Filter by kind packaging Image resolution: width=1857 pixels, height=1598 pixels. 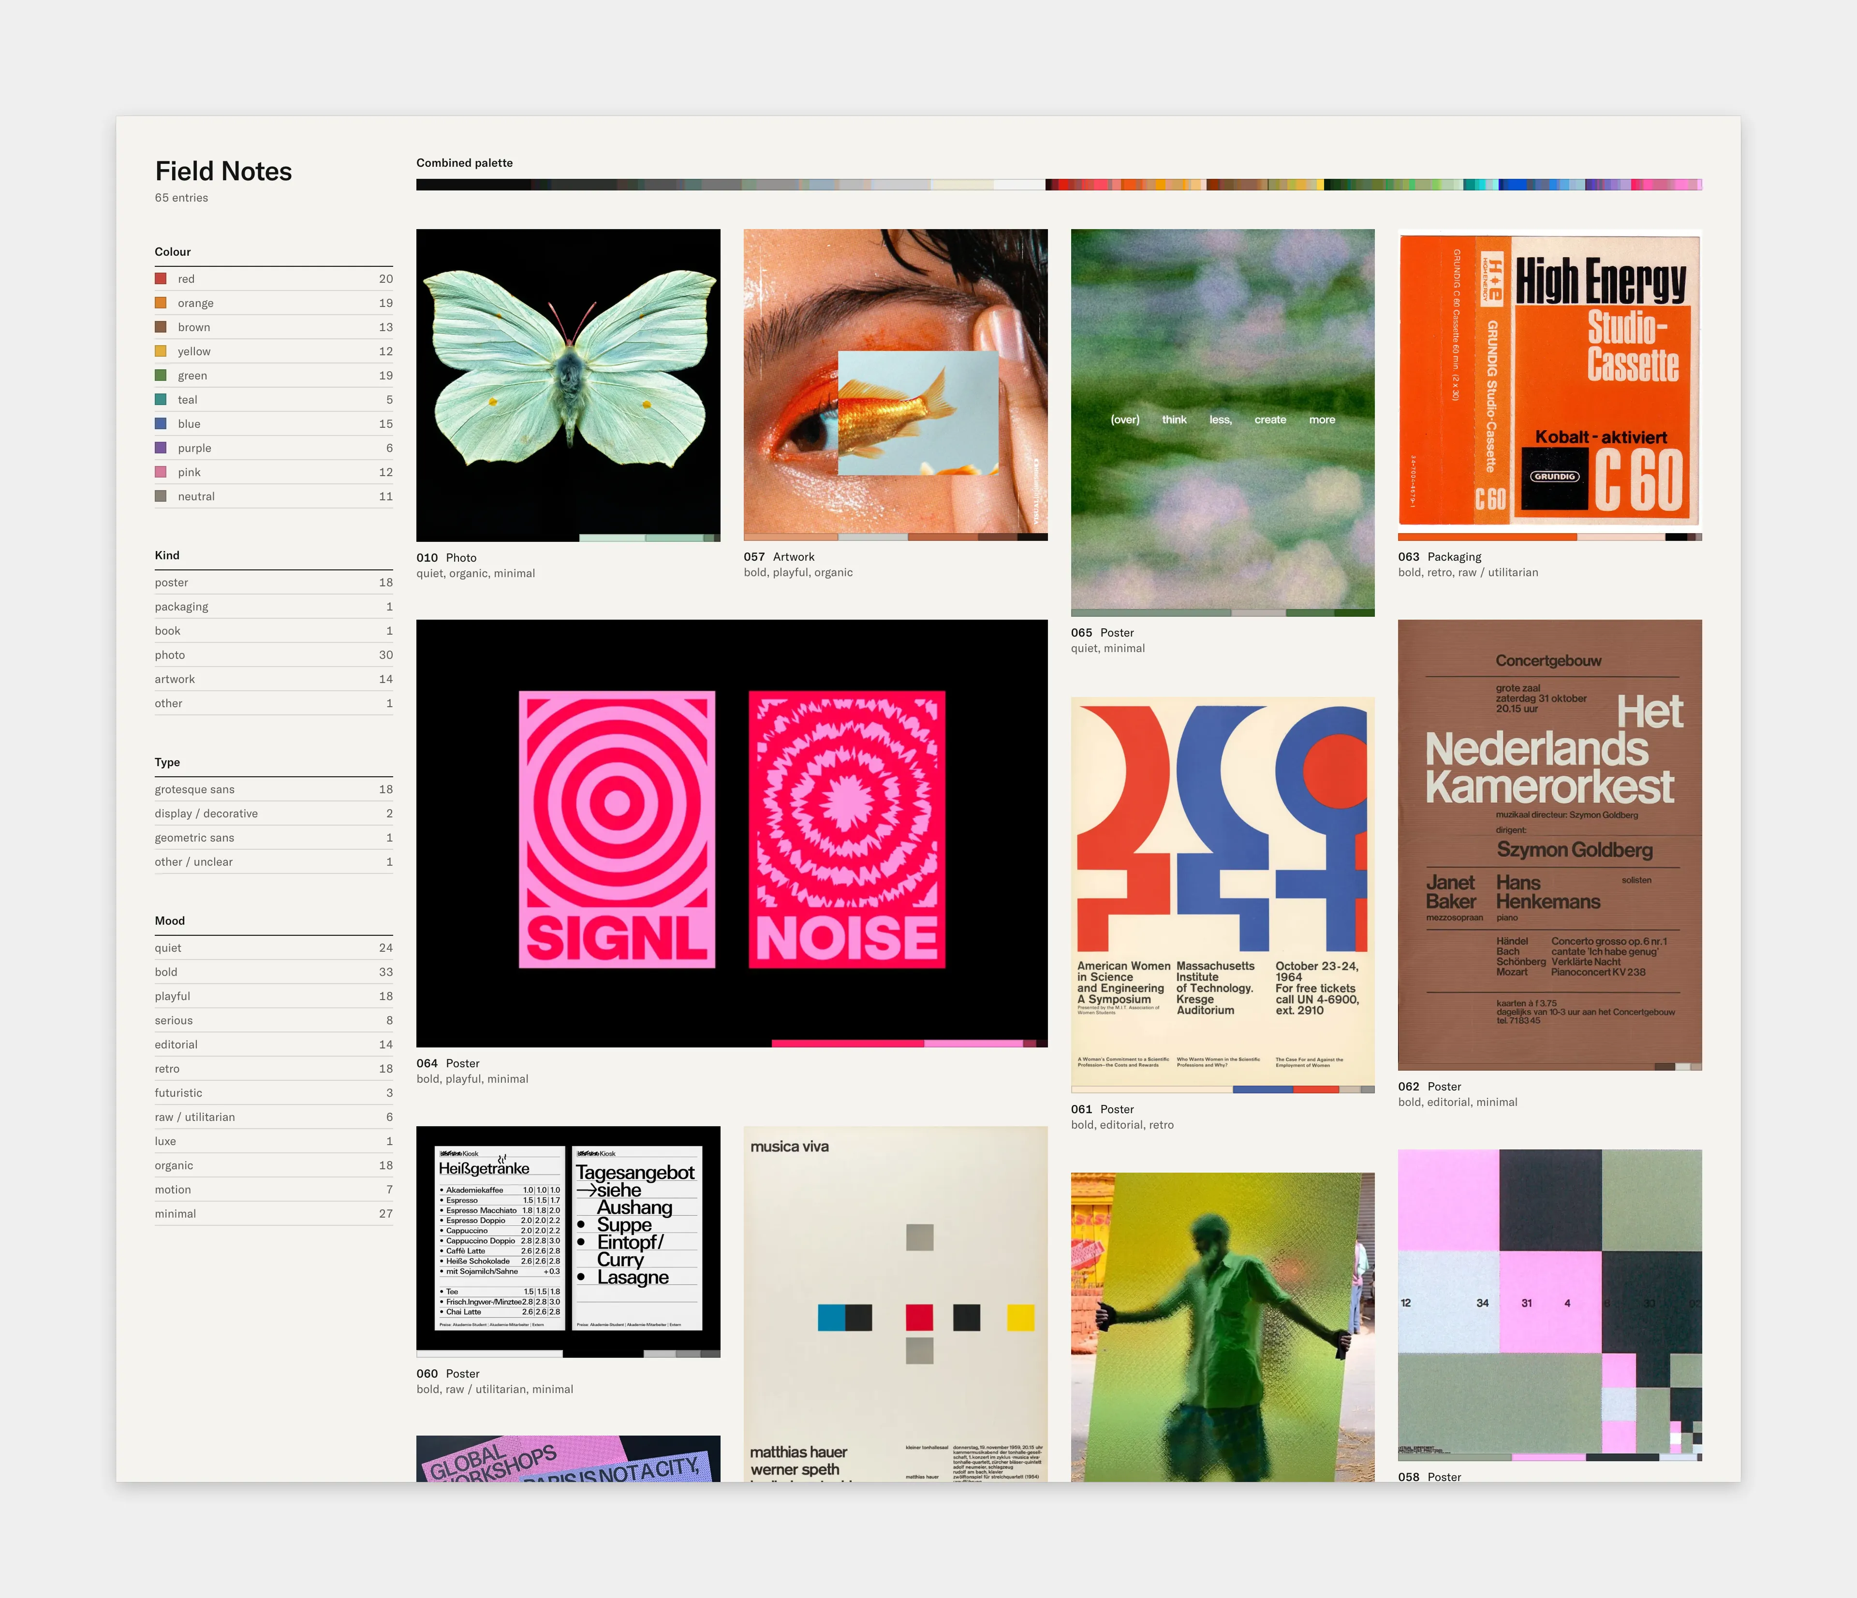pos(273,607)
